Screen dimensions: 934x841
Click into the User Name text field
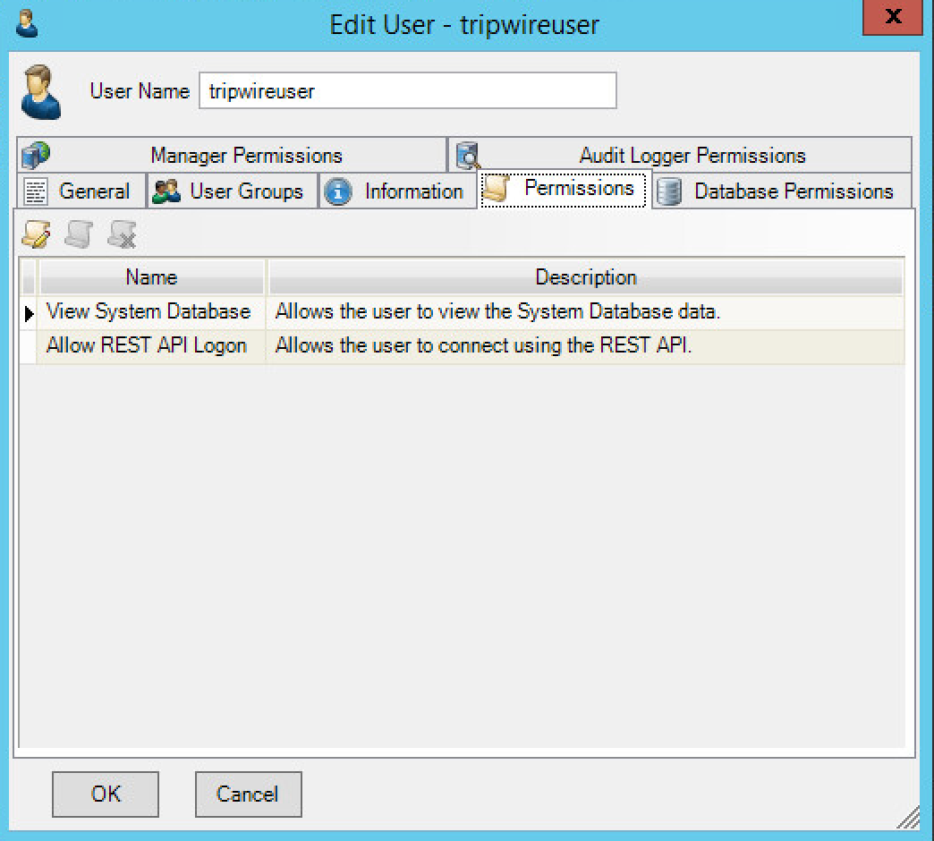click(x=407, y=91)
